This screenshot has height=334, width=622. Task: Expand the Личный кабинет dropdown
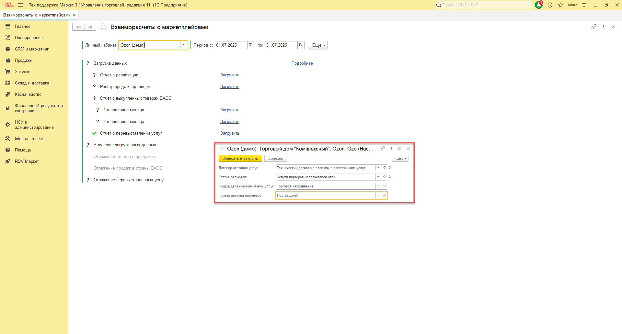(183, 45)
